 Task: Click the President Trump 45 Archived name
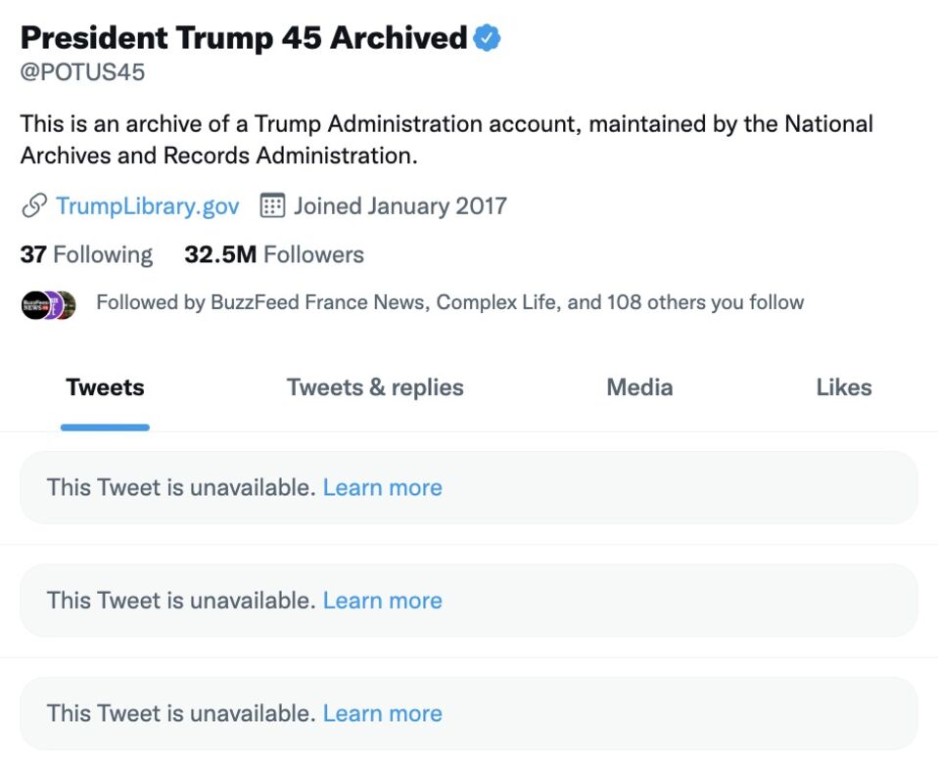pyautogui.click(x=244, y=37)
